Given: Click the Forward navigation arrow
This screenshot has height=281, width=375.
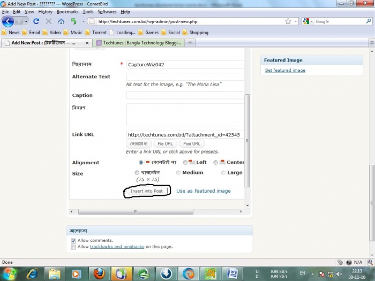Looking at the screenshot, I should coord(19,21).
